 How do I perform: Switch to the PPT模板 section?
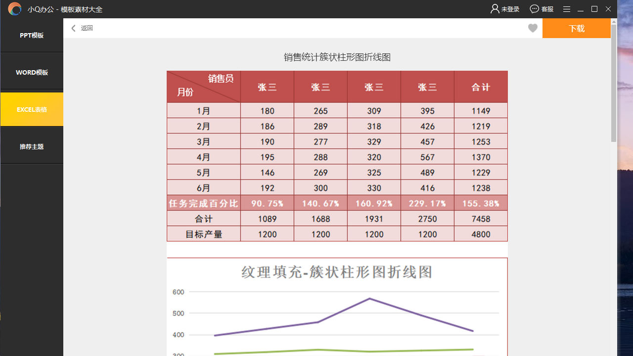[x=32, y=35]
